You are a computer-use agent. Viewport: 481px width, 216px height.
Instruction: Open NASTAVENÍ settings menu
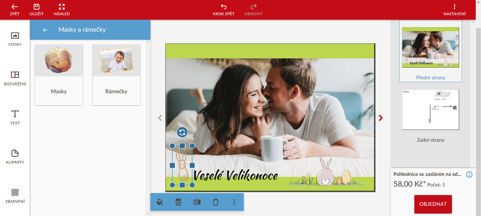tap(454, 10)
